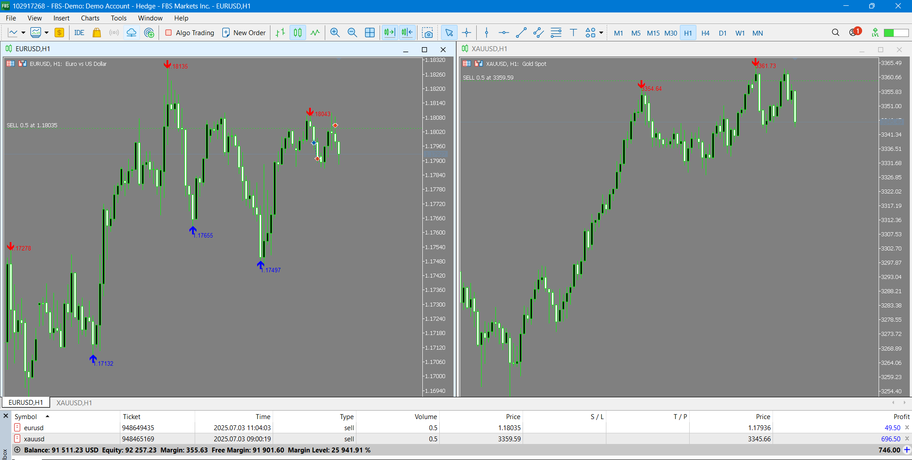Open the Charts menu
Screen dimensions: 912x460
tap(90, 18)
